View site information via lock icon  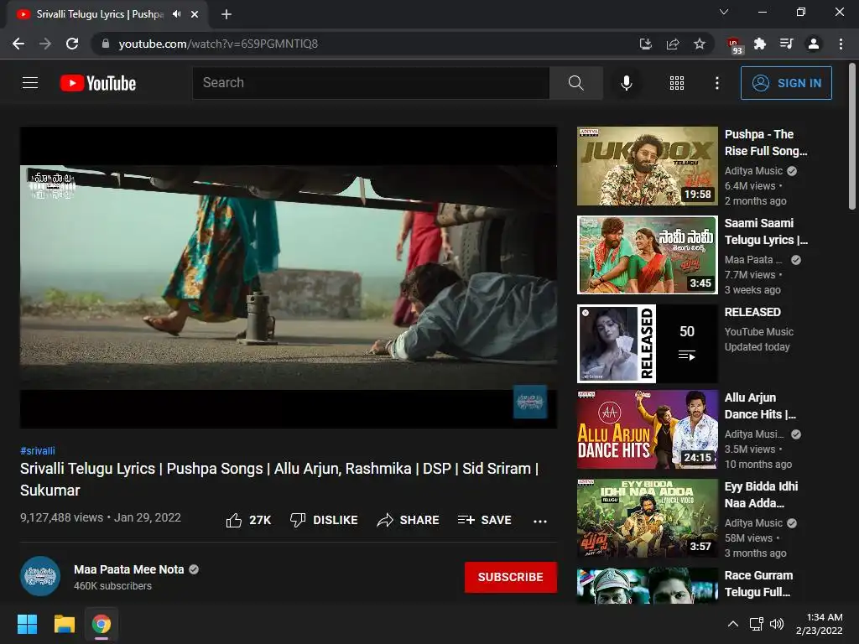(x=106, y=44)
